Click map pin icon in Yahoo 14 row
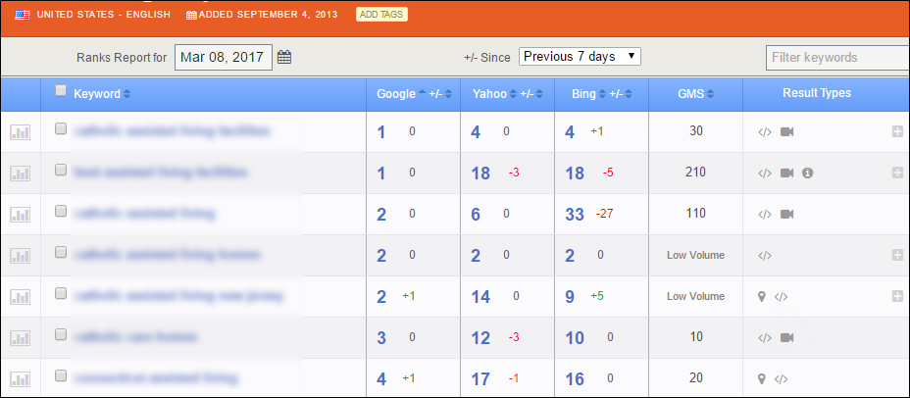The width and height of the screenshot is (910, 398). (x=762, y=296)
